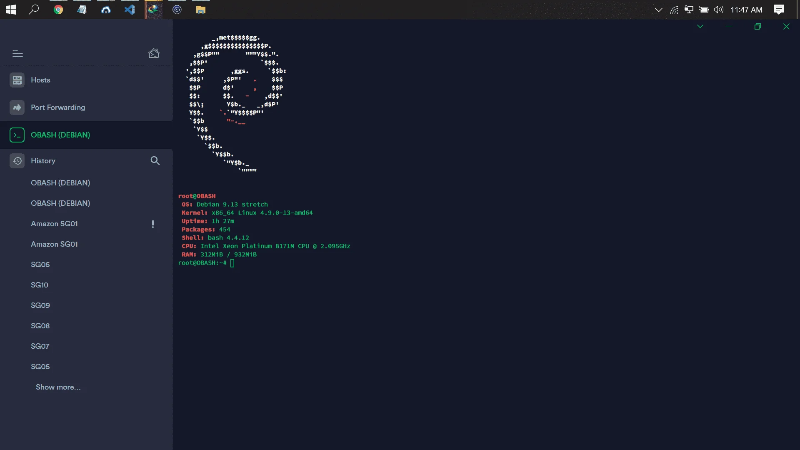This screenshot has height=450, width=800.
Task: Connect to SG08 from history
Action: tap(40, 326)
